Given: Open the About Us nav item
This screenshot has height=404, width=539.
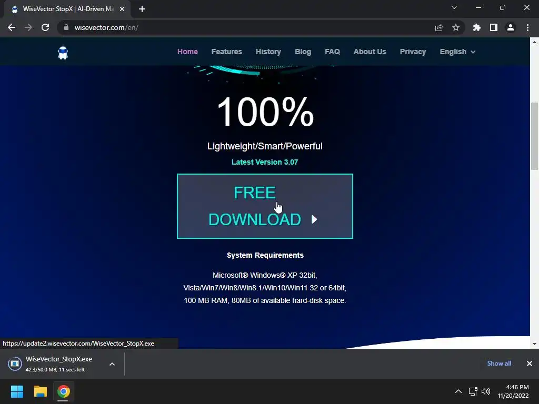Looking at the screenshot, I should point(370,52).
